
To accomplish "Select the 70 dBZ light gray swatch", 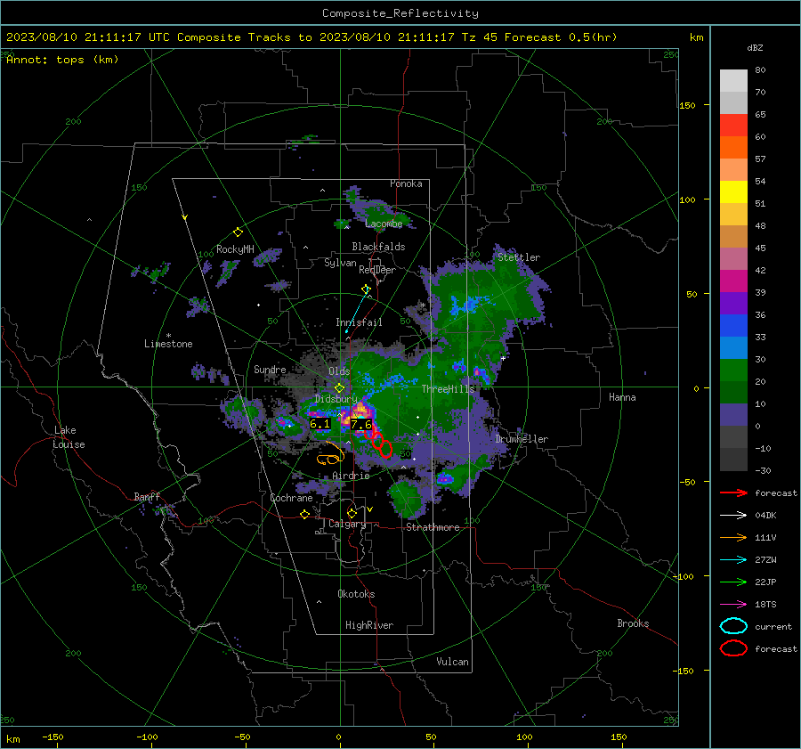I will click(x=733, y=80).
